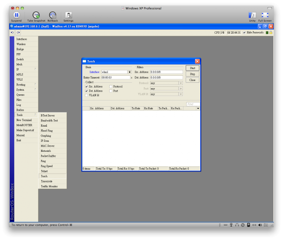Open virtual machine Settings icon
Viewport: 283px width, 240px height.
click(x=69, y=15)
